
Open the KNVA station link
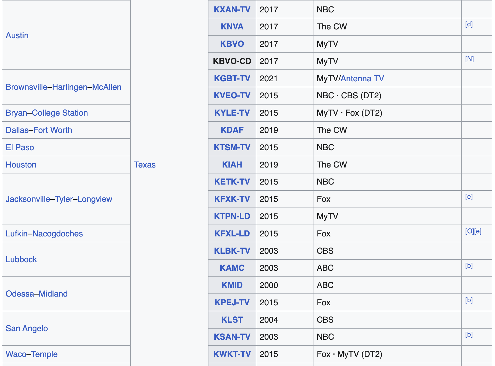pos(232,27)
